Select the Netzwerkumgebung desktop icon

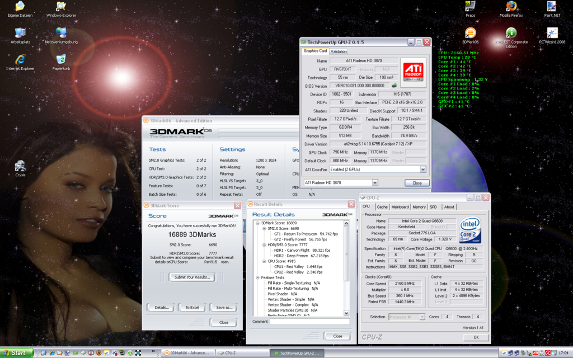[x=61, y=36]
